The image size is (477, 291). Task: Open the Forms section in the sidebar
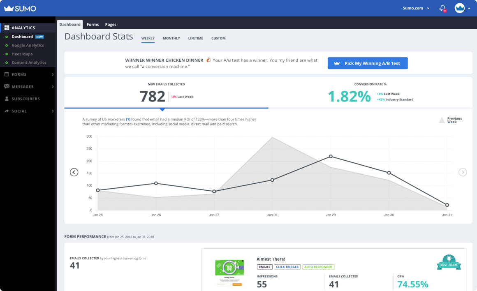19,74
